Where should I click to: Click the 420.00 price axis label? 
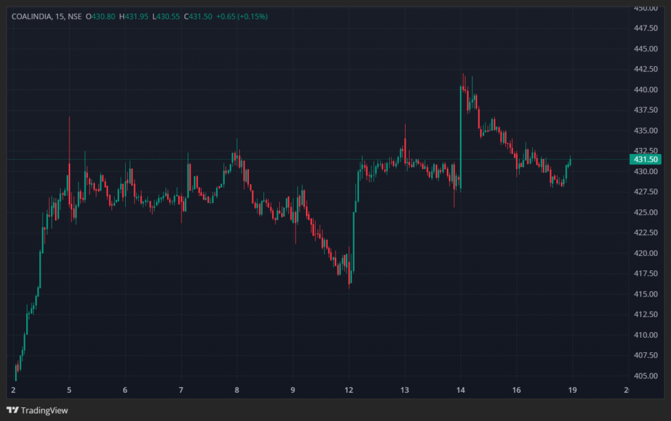point(645,253)
